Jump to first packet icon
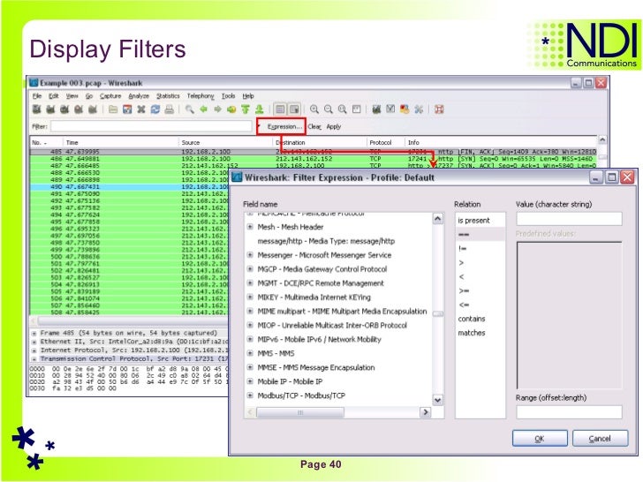The width and height of the screenshot is (643, 482). point(246,109)
